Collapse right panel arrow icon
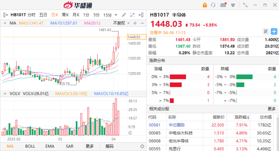The image size is (279, 151). [x=141, y=15]
